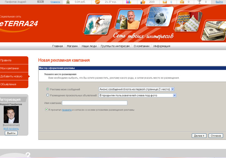Viewport: 226px width, 158px height.
Task: Open the second envelope notifications icon
Action: pos(182,2)
